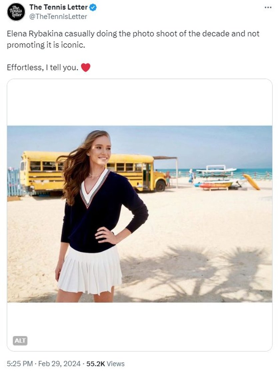280x373 pixels.
Task: Click the white pleated skirt in photo
Action: pos(90,271)
